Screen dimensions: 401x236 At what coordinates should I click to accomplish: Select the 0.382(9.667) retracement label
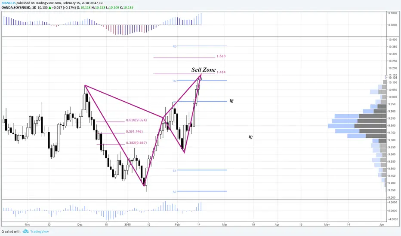[136, 143]
